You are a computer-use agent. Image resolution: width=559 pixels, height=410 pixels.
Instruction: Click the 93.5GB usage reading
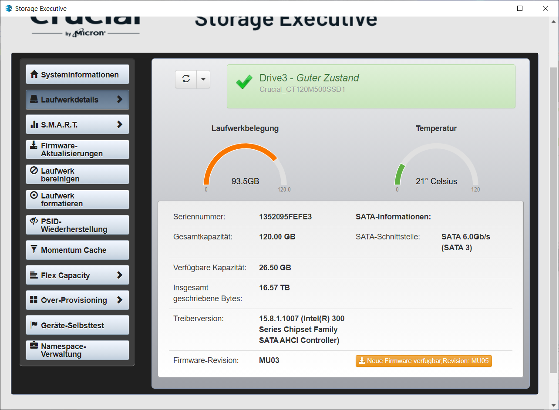pyautogui.click(x=245, y=181)
